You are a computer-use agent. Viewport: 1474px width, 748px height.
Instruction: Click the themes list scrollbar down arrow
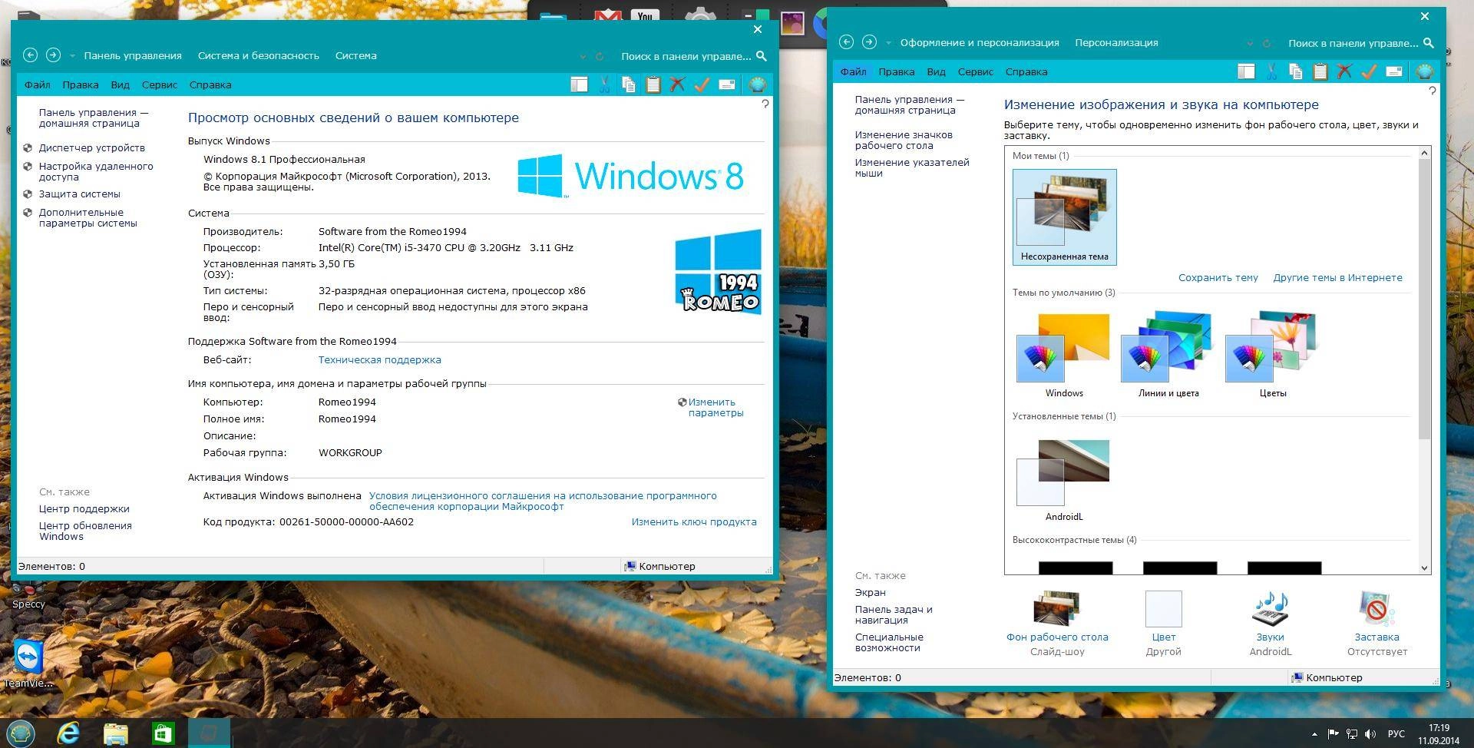[x=1424, y=568]
